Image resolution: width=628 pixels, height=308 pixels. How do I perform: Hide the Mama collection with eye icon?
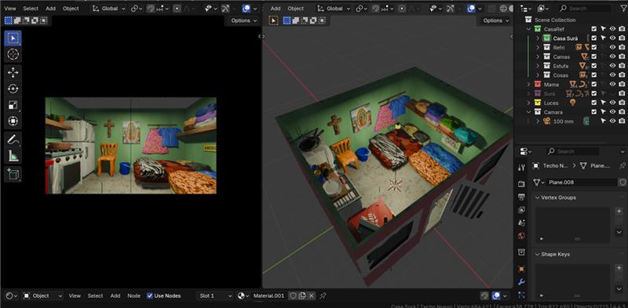pyautogui.click(x=612, y=85)
